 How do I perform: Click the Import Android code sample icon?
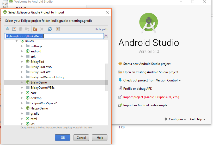click(x=120, y=105)
